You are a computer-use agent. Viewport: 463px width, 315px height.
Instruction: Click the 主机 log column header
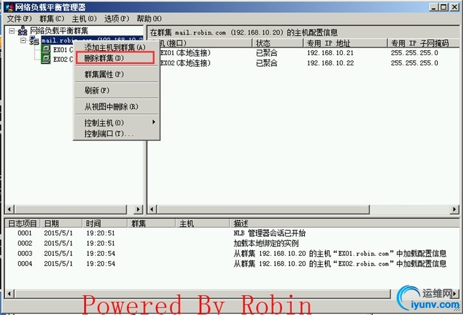[x=203, y=223]
